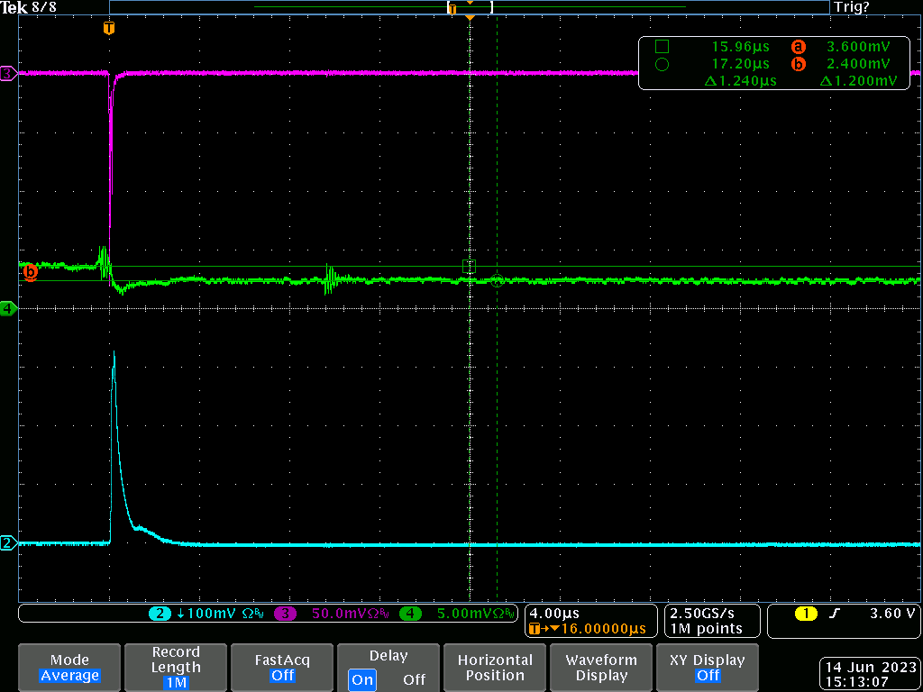Select the Horizontal Position menu item

495,667
